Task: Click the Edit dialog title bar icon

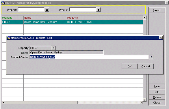Action: (9, 38)
